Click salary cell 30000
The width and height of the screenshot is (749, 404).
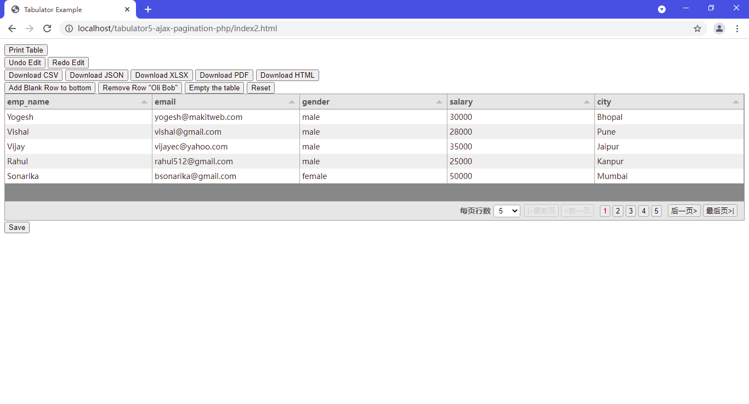coord(521,117)
